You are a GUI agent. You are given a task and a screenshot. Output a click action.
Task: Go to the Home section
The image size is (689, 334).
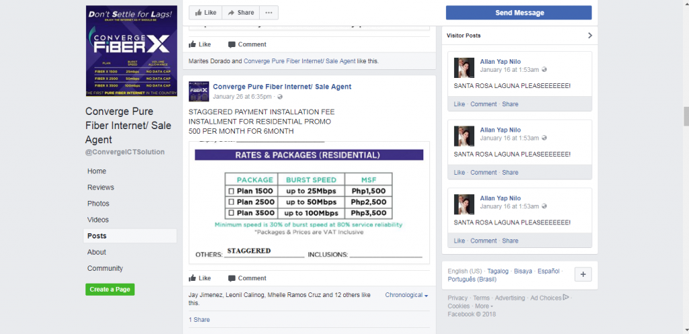[97, 171]
